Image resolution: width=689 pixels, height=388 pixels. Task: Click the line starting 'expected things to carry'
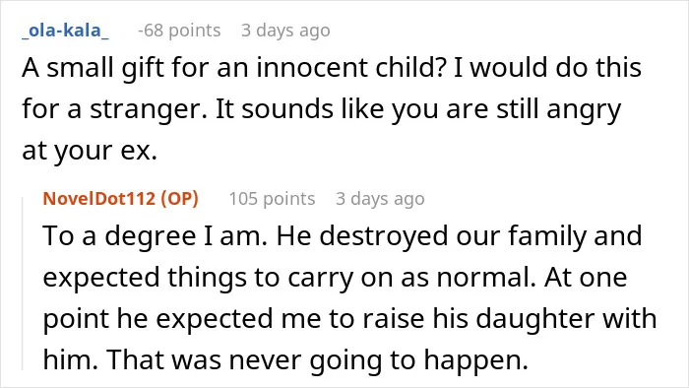[335, 278]
